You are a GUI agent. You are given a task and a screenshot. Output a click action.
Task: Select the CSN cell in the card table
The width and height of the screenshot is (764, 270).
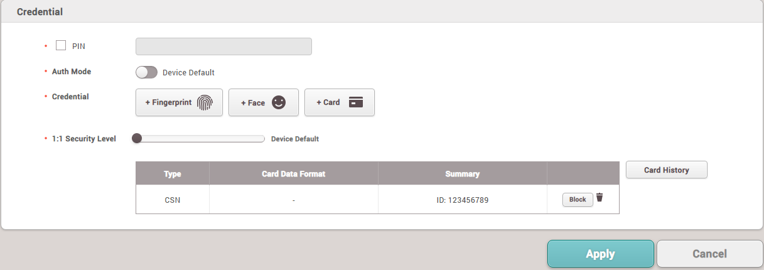(x=173, y=200)
